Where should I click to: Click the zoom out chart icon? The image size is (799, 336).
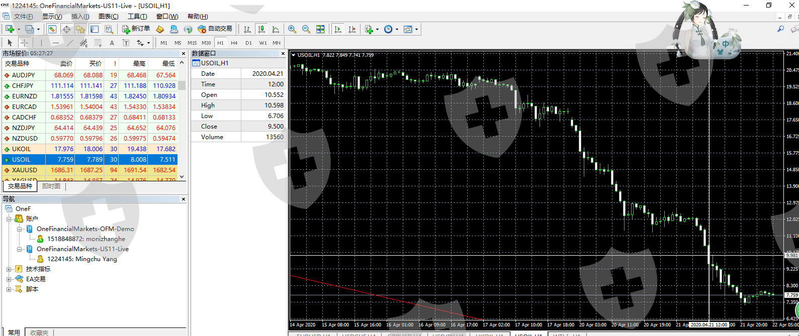pos(306,29)
